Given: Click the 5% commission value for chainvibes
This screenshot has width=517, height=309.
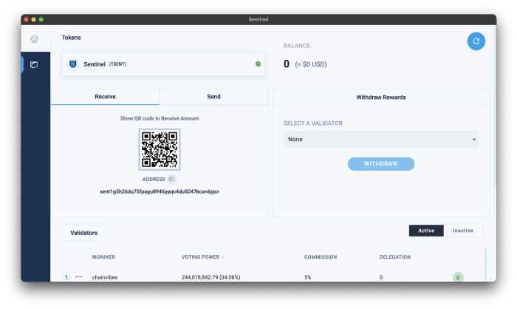Looking at the screenshot, I should (308, 277).
